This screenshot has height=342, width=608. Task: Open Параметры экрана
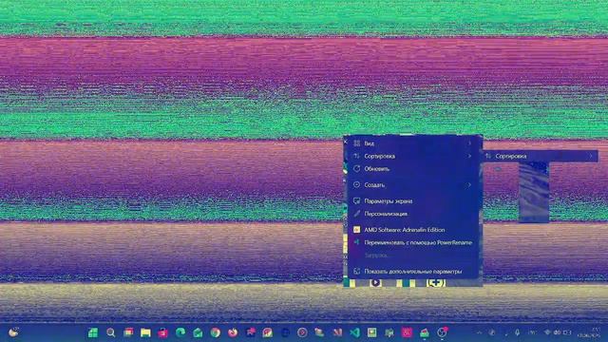click(412, 200)
